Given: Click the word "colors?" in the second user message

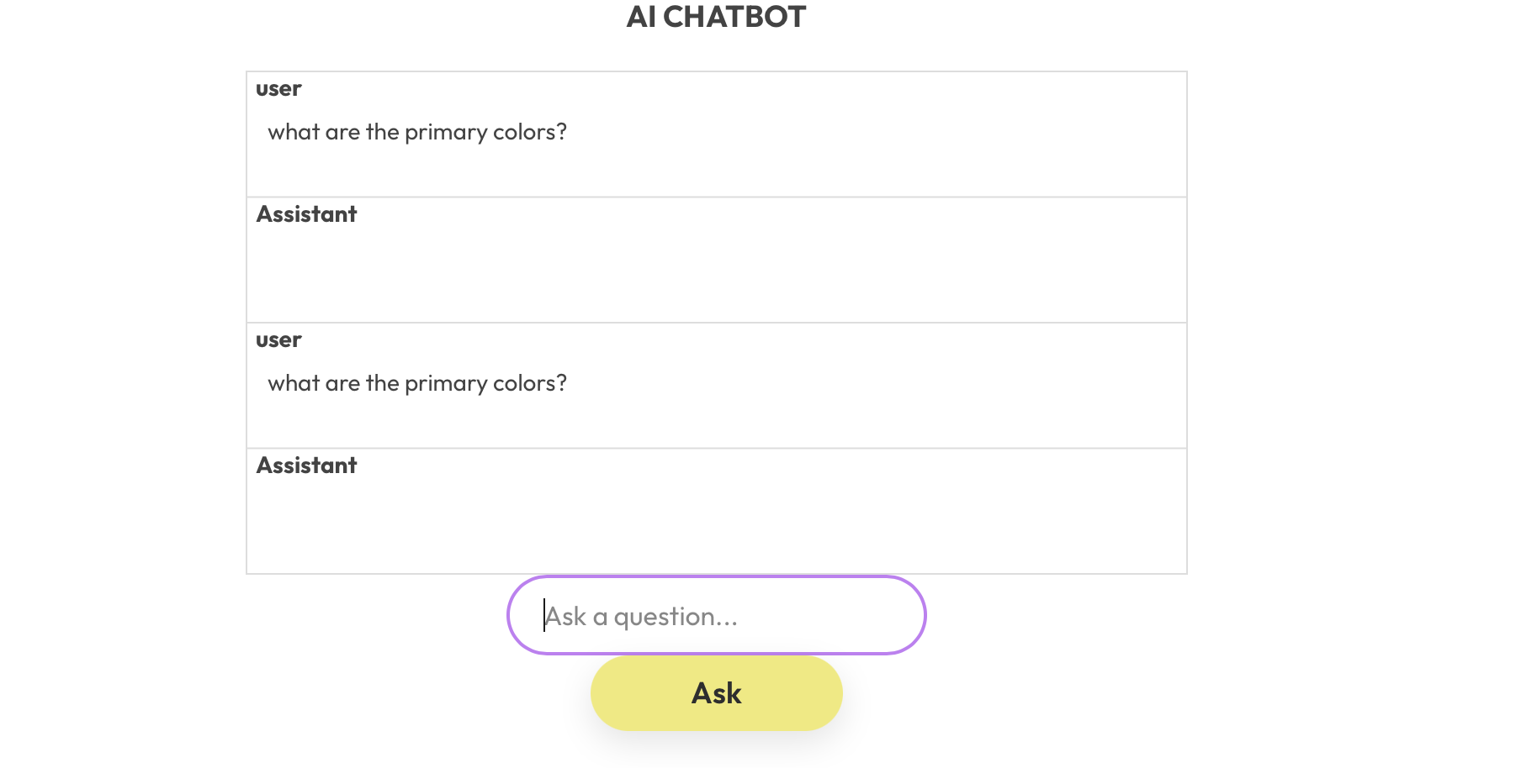Looking at the screenshot, I should click(x=530, y=383).
